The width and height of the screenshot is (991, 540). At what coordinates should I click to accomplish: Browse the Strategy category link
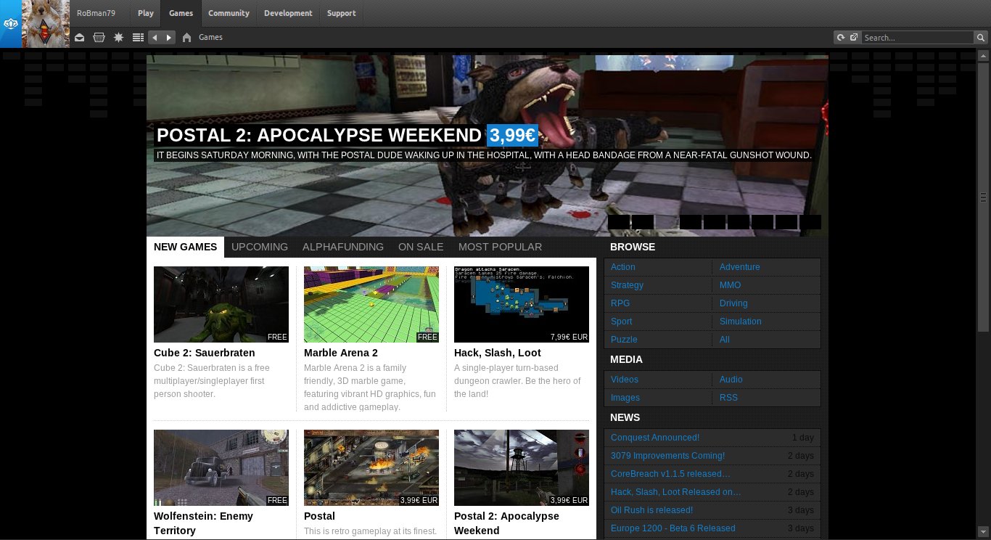click(x=627, y=285)
